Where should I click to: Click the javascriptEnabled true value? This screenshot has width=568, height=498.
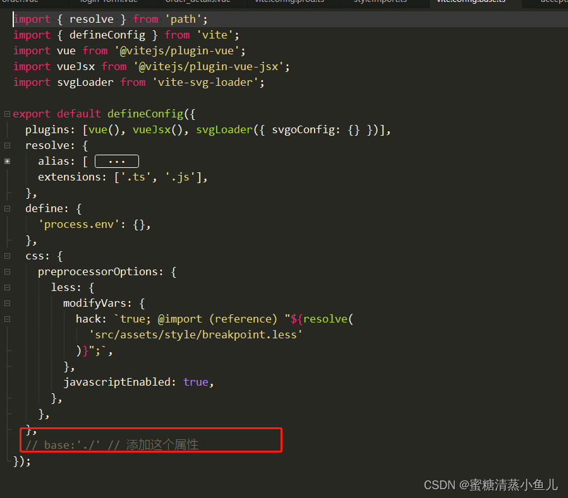click(196, 381)
